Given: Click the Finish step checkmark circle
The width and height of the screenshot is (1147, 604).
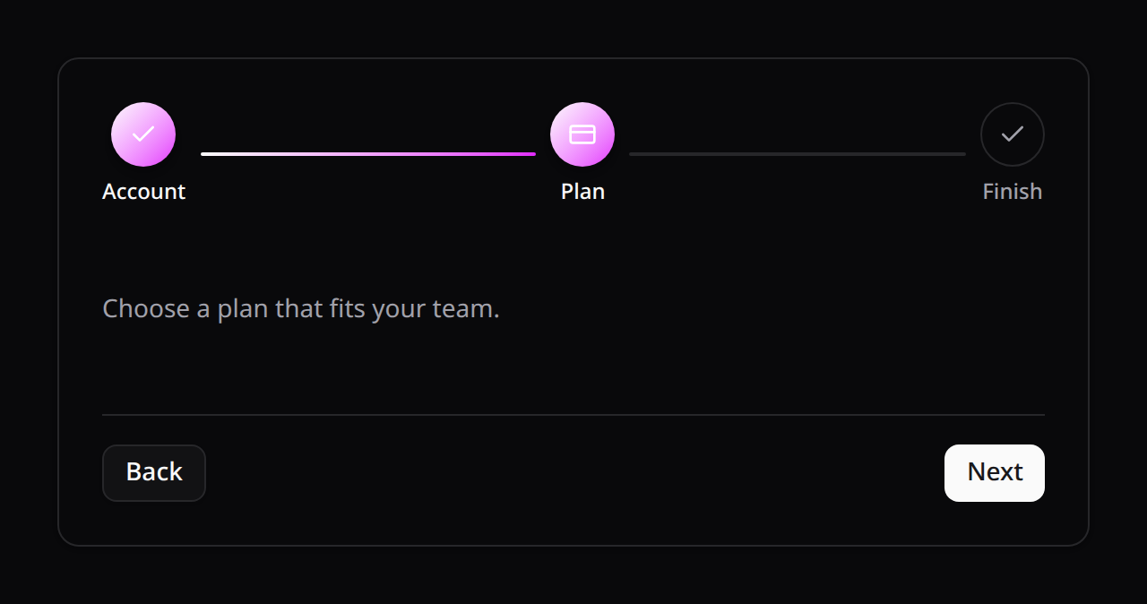Looking at the screenshot, I should point(1013,134).
